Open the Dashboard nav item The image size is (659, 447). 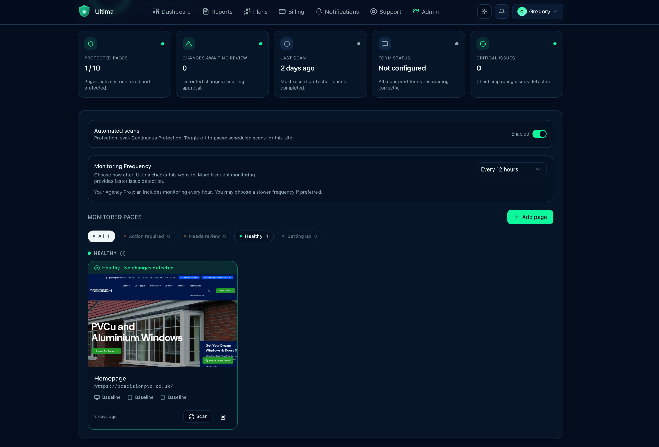[172, 12]
